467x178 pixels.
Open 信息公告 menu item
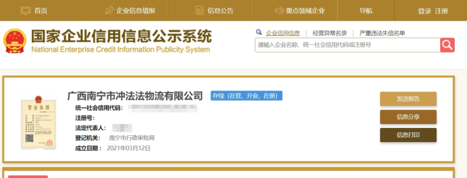coord(220,11)
